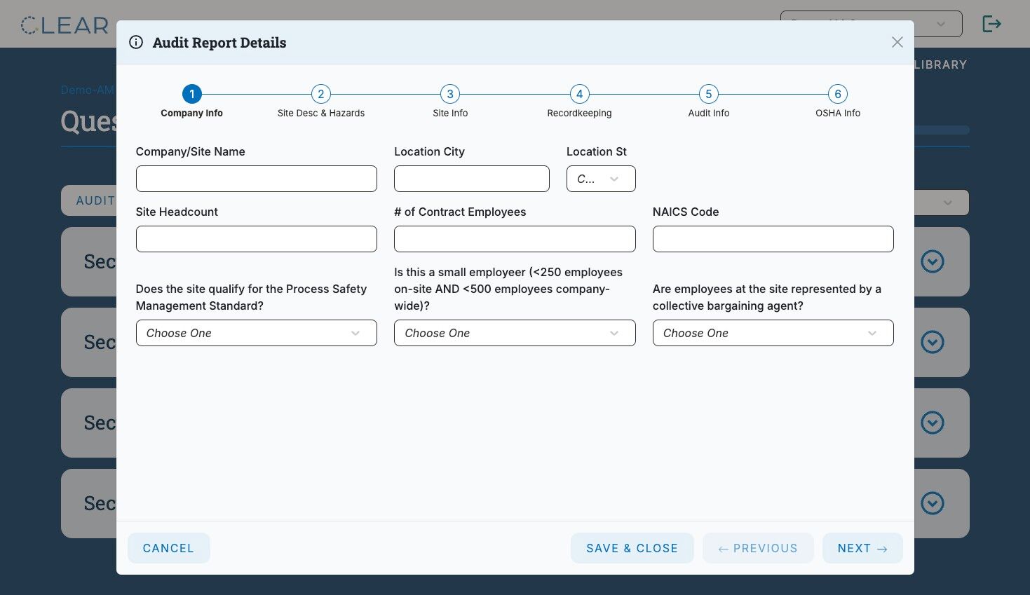Jump to step 3 Site Info
This screenshot has width=1030, height=595.
[450, 94]
